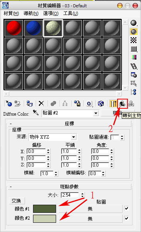Click the X 平鋪 1.0 field
This screenshot has height=232, width=141.
tap(69, 151)
